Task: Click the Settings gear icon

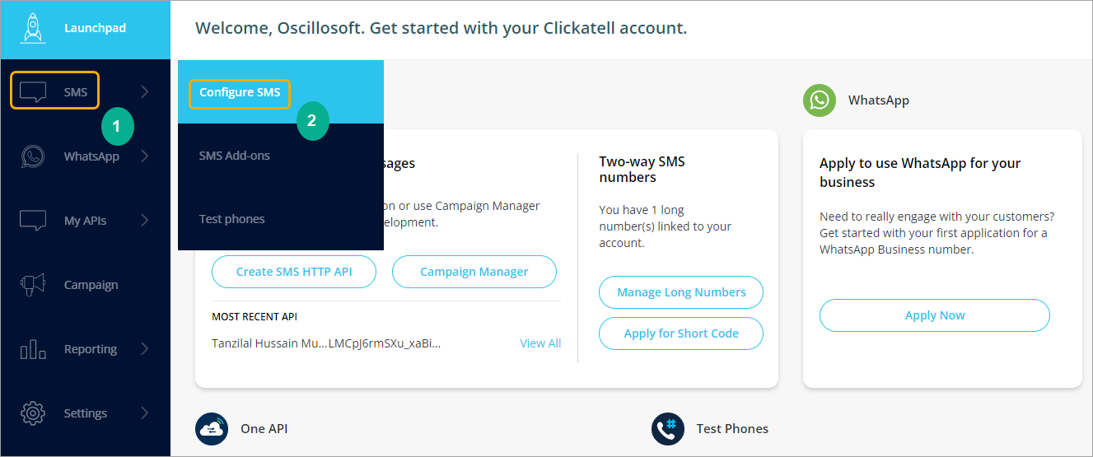Action: [x=33, y=413]
